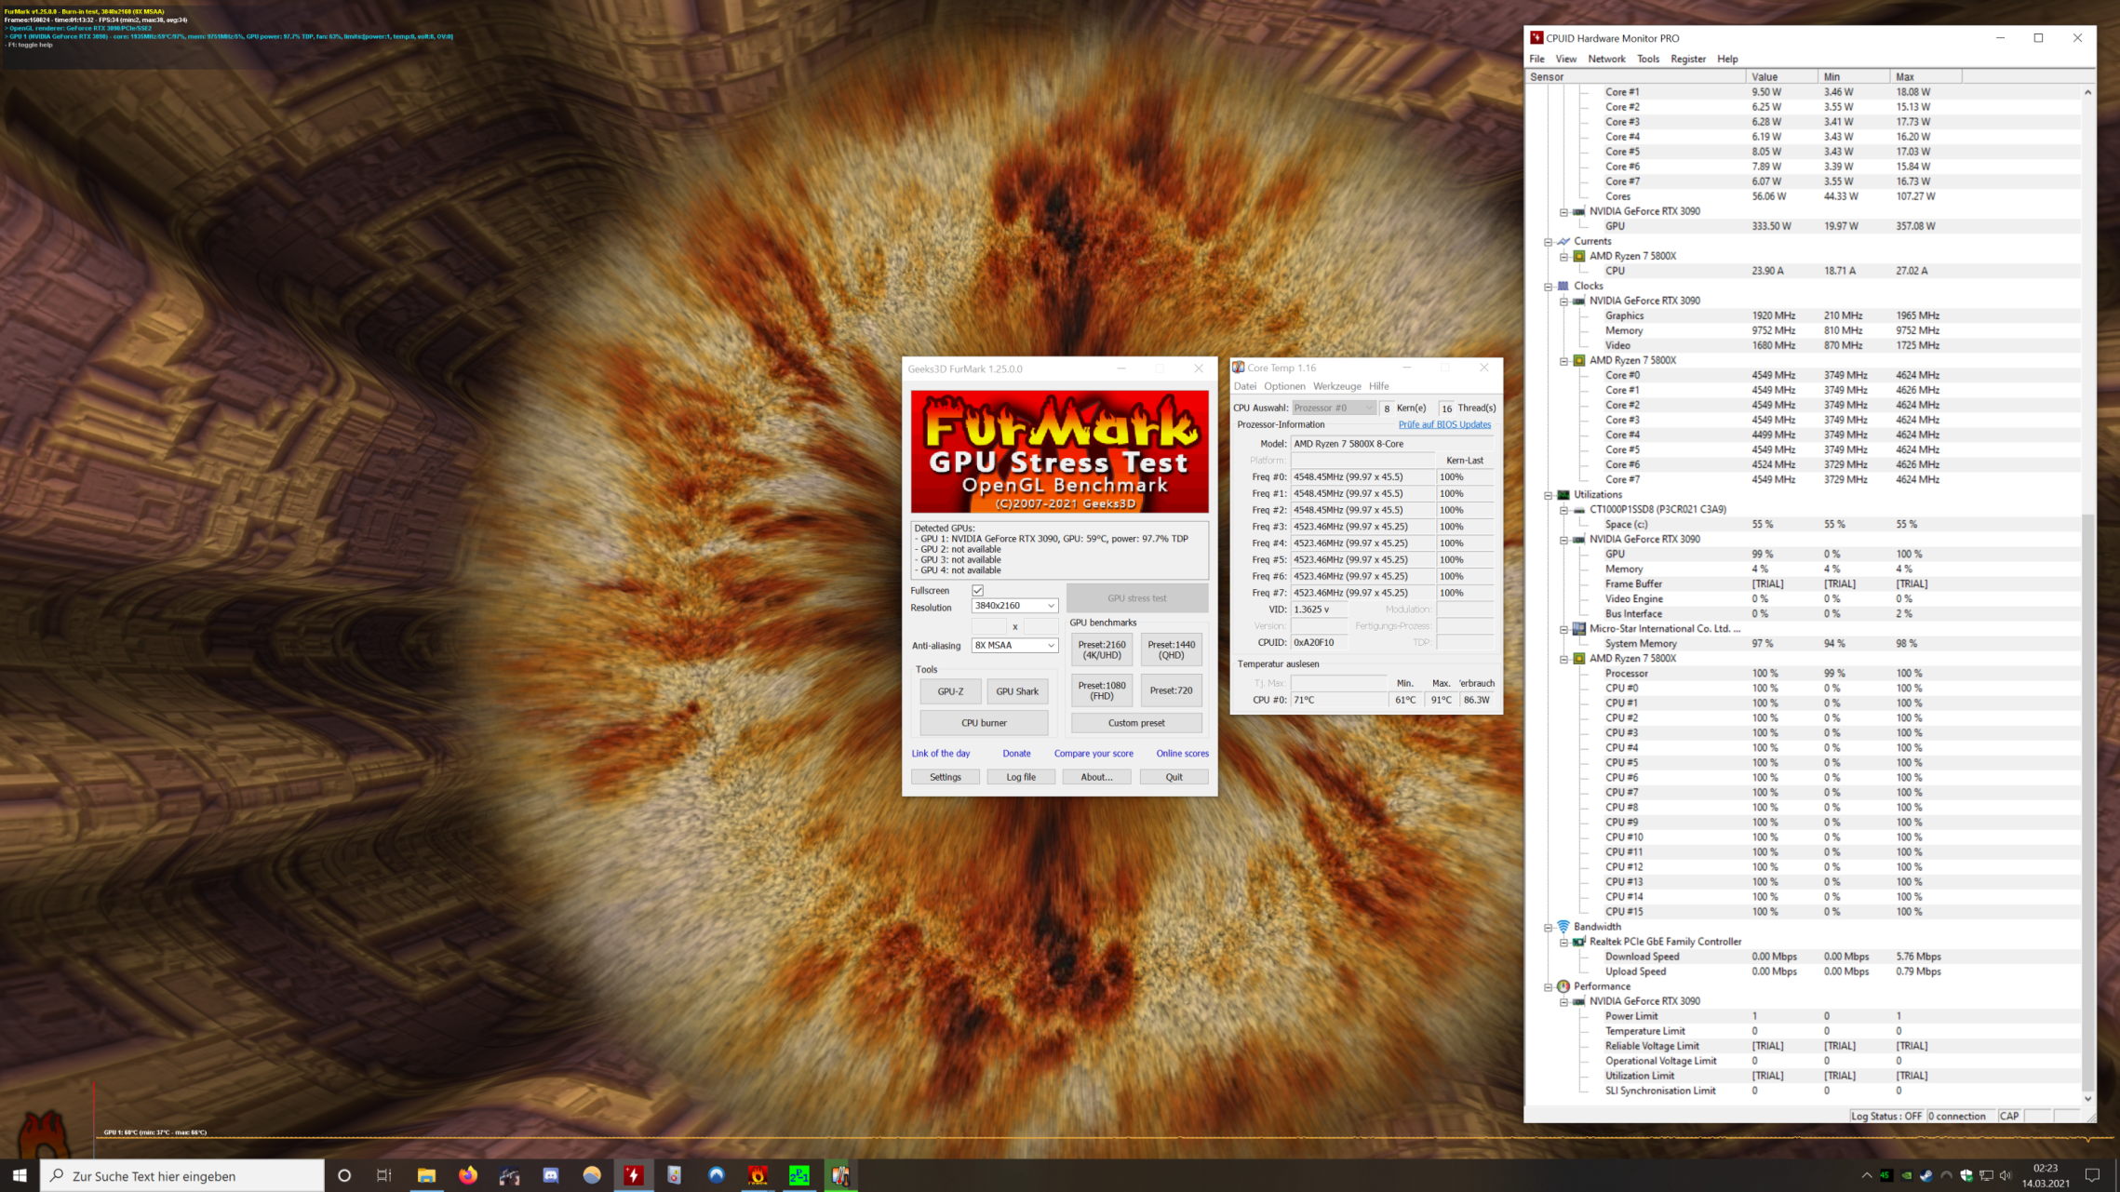Open HWMonitor View menu
Viewport: 2120px width, 1192px height.
tap(1566, 59)
